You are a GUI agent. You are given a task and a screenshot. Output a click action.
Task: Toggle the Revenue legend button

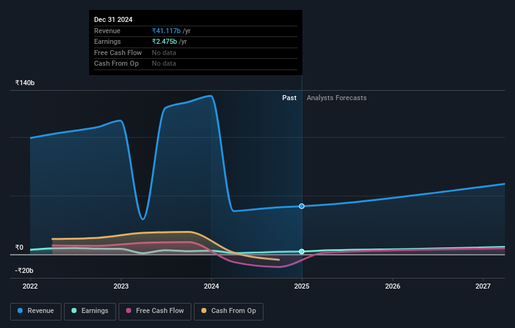(x=36, y=311)
